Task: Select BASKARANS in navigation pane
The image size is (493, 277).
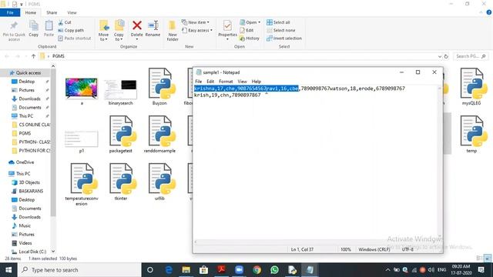Action: point(31,191)
